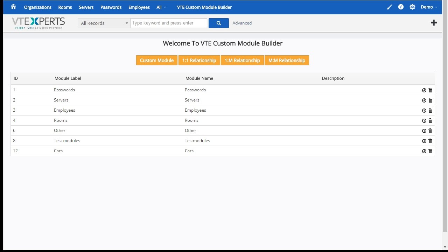Download the Passwords module row icon
The width and height of the screenshot is (448, 252).
pos(424,90)
